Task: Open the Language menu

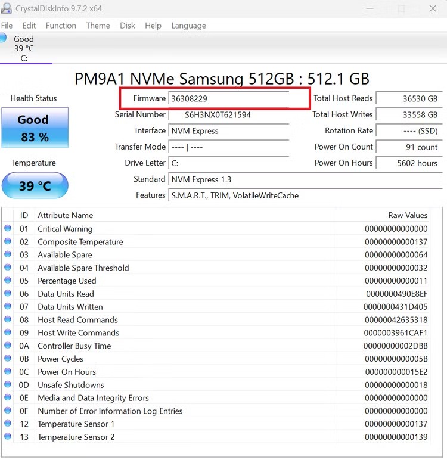Action: point(188,26)
